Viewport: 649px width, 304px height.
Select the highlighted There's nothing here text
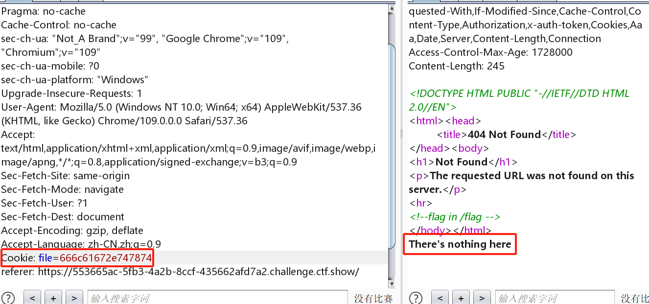[x=459, y=244]
